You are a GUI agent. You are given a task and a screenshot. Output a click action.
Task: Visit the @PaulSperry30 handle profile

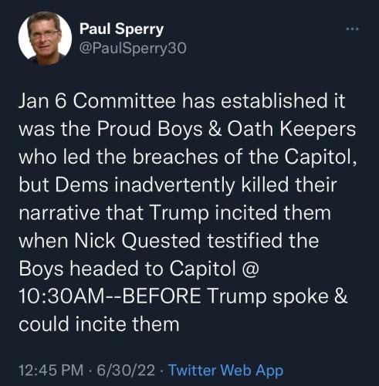[133, 48]
